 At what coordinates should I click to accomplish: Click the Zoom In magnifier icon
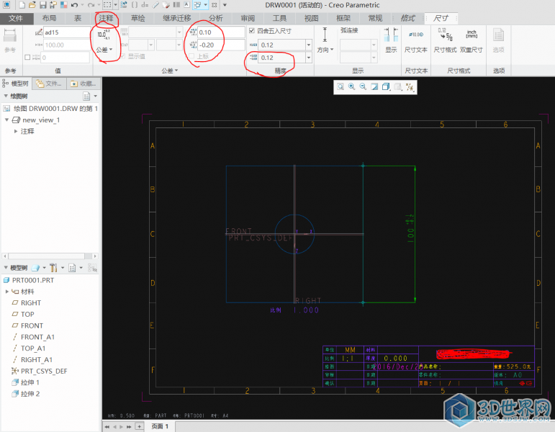tap(351, 86)
